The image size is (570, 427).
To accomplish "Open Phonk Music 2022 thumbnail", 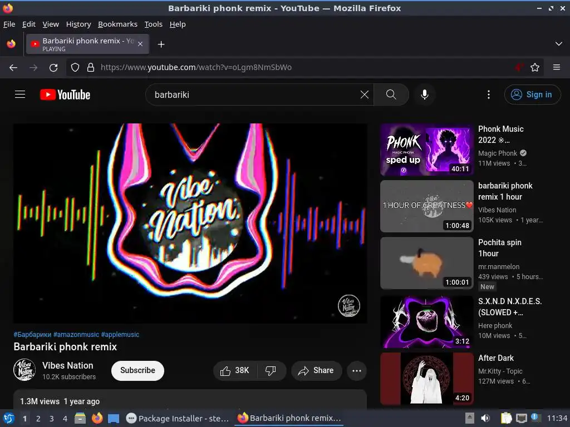I will coord(427,150).
